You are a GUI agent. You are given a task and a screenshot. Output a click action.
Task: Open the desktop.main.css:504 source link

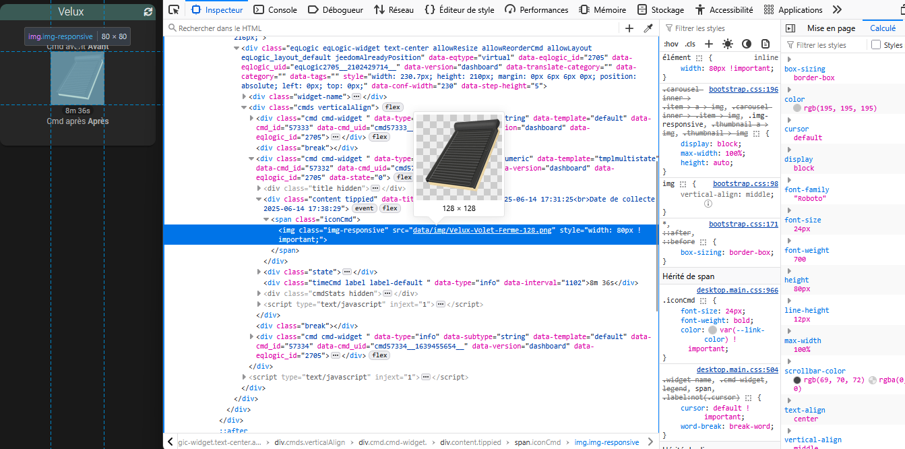pos(738,369)
